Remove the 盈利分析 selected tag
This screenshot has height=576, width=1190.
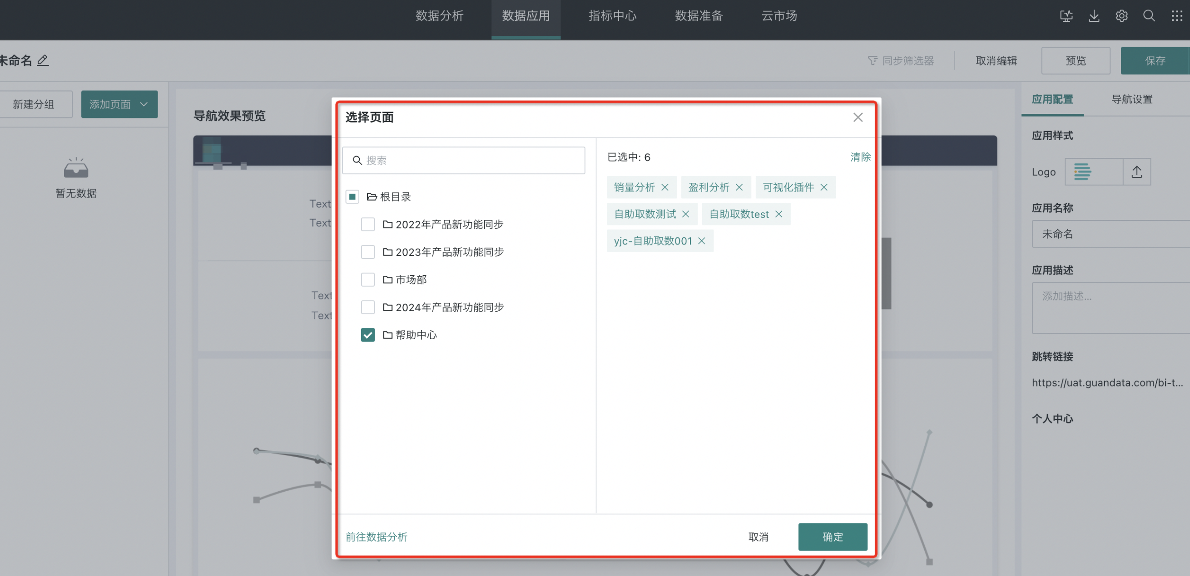click(x=739, y=187)
